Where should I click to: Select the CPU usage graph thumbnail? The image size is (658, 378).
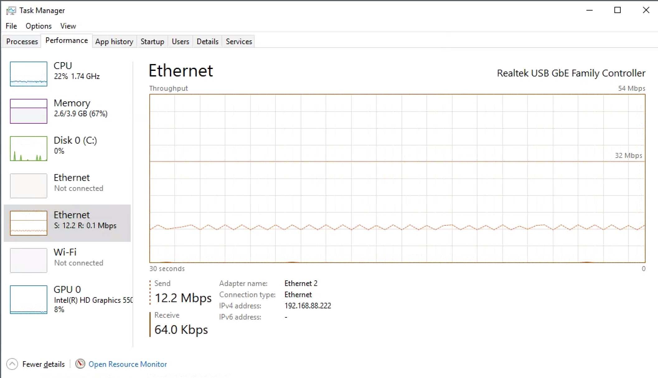[29, 74]
